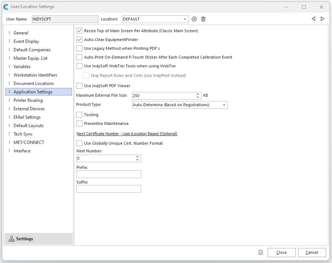Maximize the User/Location Settings window
Image resolution: width=332 pixels, height=263 pixels.
[304, 7]
